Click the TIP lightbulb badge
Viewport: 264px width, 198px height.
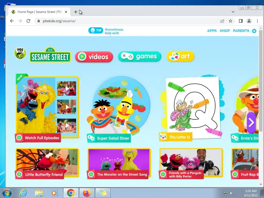[x=96, y=30]
